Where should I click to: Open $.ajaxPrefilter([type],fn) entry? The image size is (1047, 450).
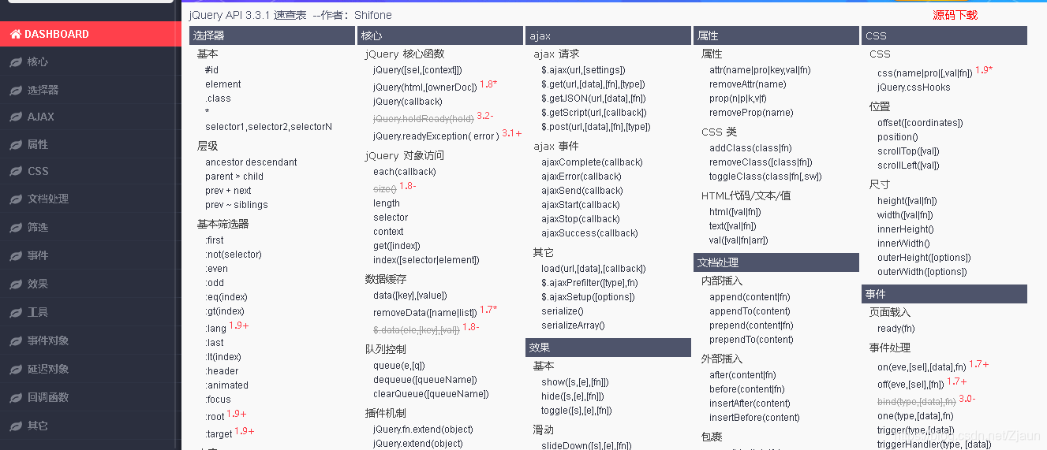[x=589, y=283]
